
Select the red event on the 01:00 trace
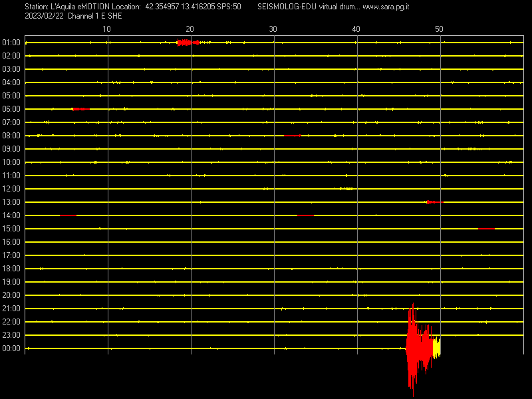(188, 43)
